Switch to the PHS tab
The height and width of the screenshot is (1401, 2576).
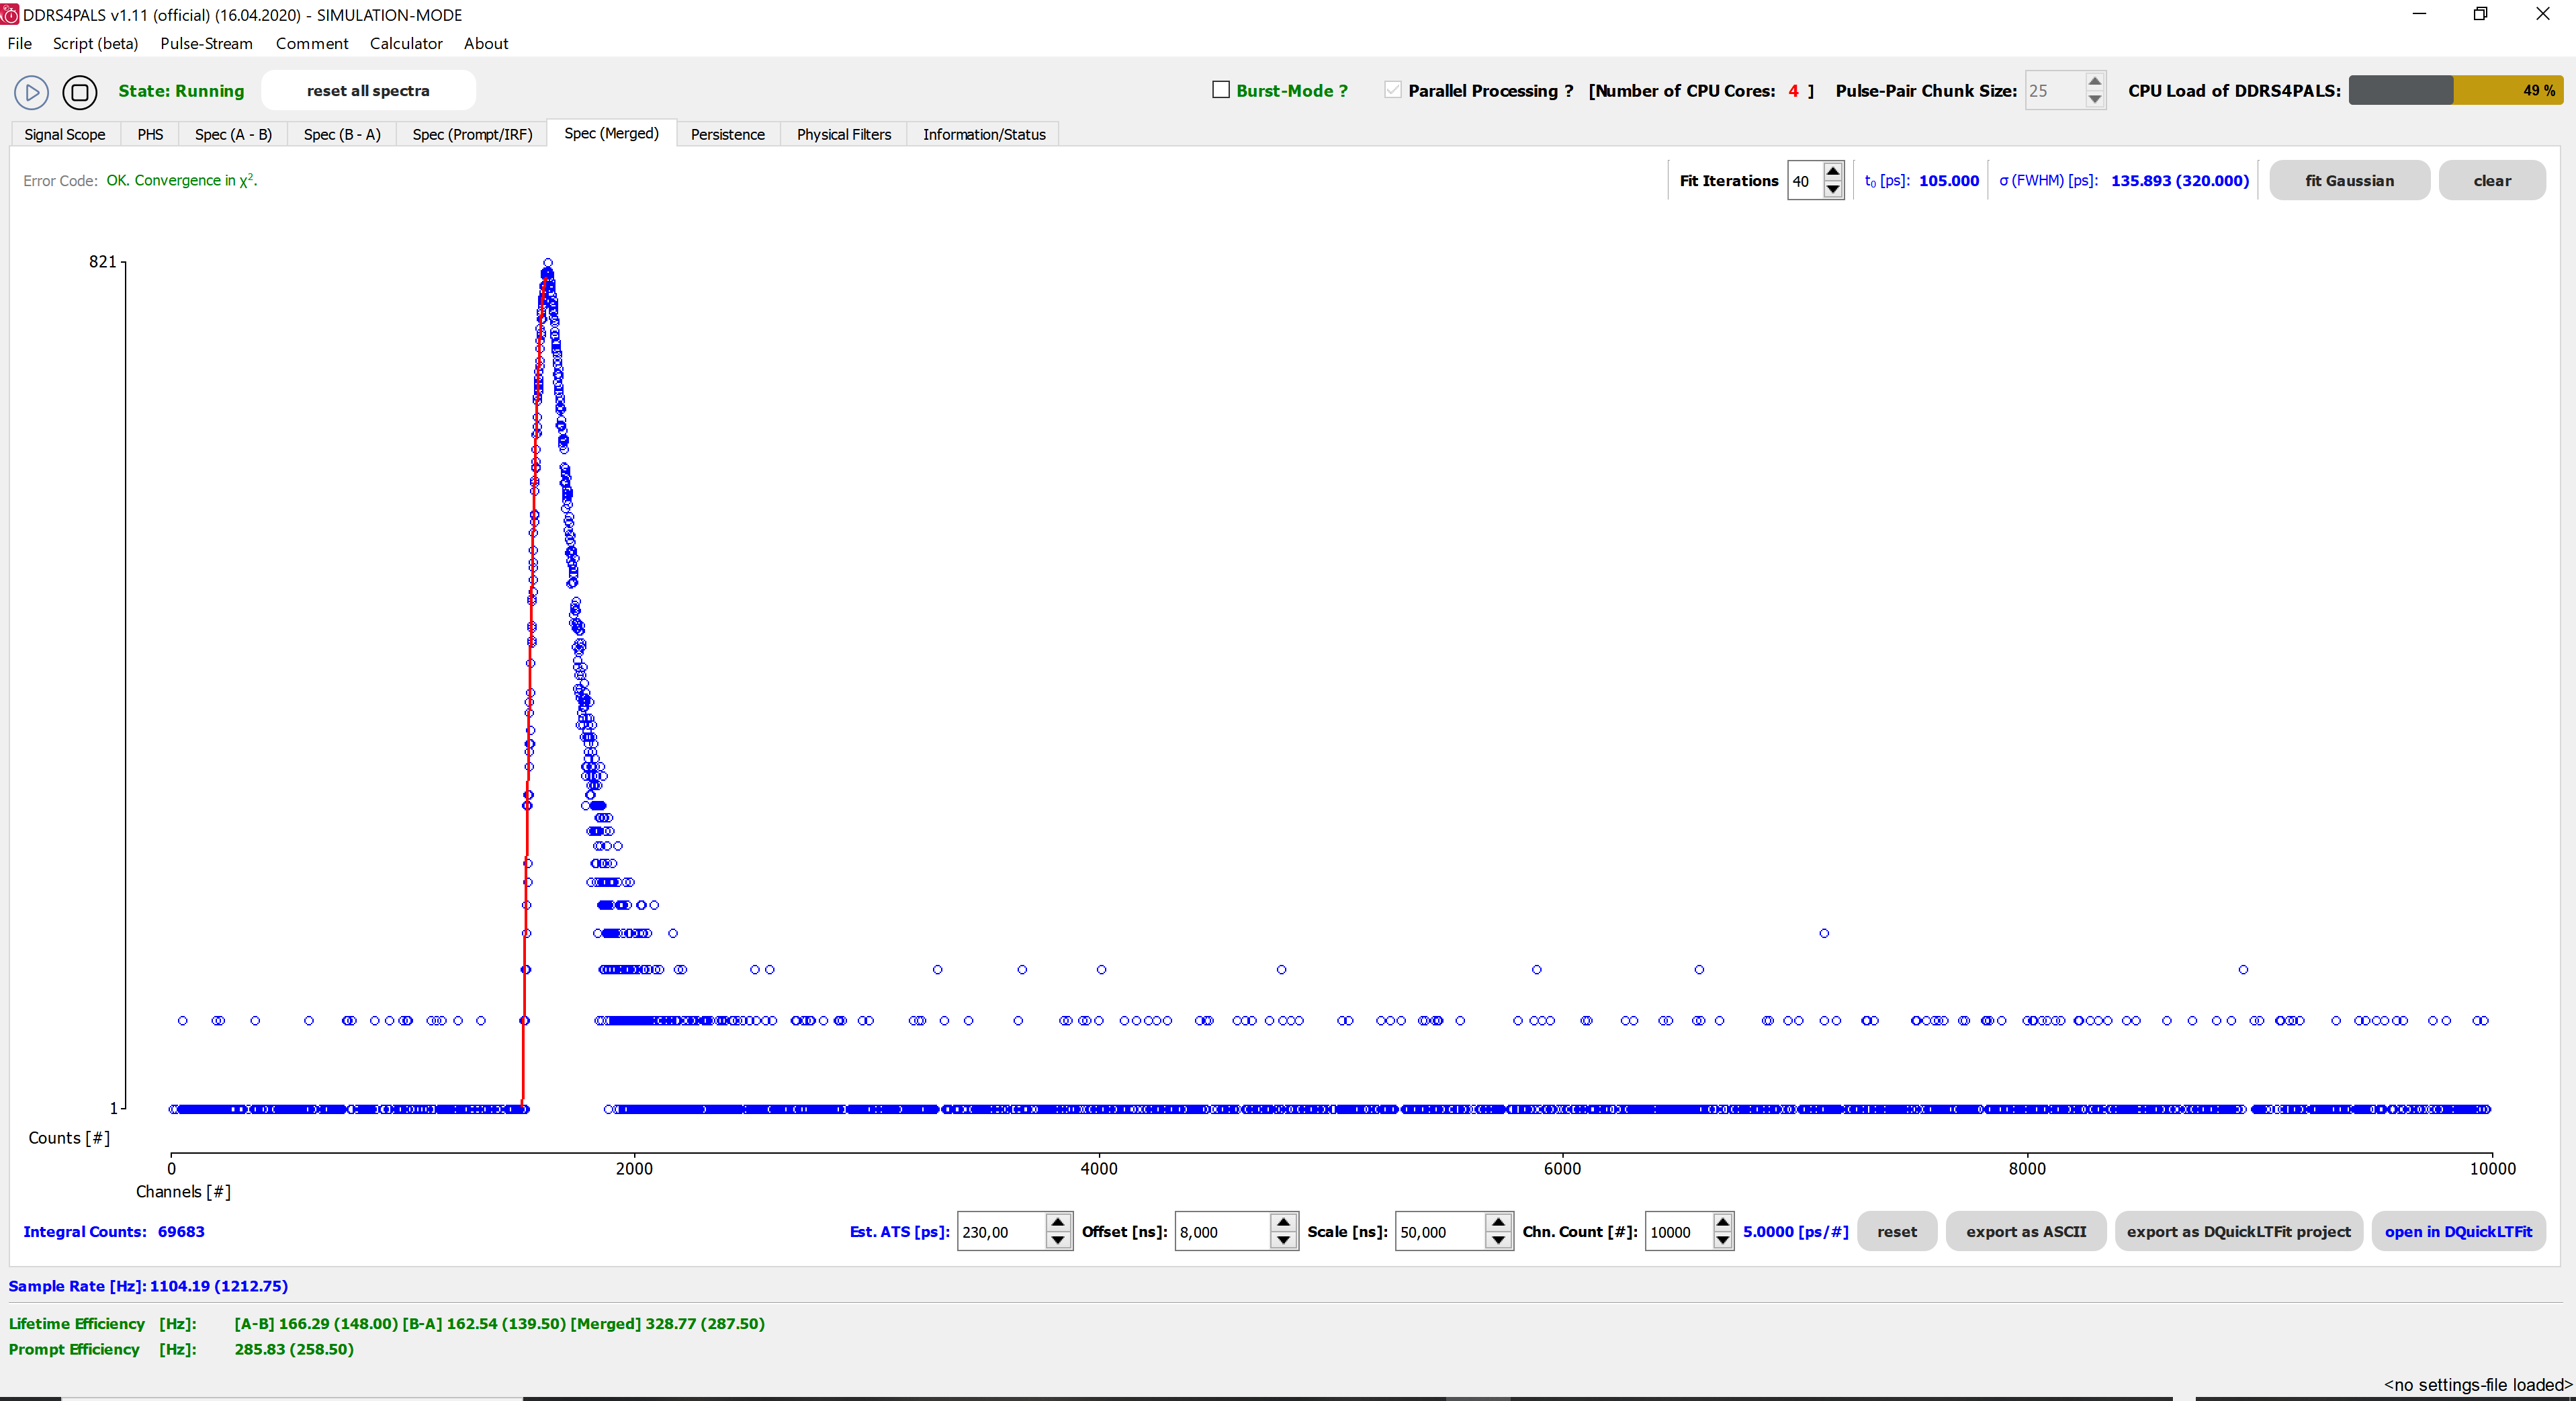(x=150, y=134)
